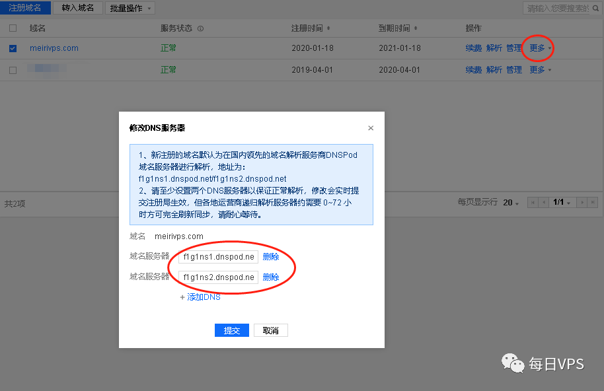Open the meirivps.com domain link

tap(54, 48)
